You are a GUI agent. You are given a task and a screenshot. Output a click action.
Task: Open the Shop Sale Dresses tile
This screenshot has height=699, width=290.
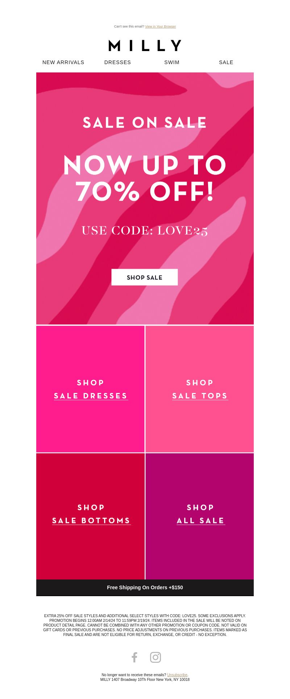point(90,389)
